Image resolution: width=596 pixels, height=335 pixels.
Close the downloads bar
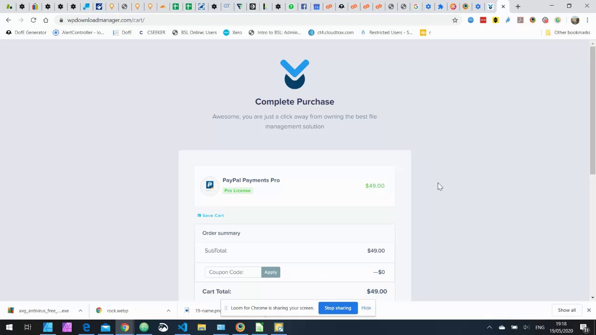tap(589, 310)
